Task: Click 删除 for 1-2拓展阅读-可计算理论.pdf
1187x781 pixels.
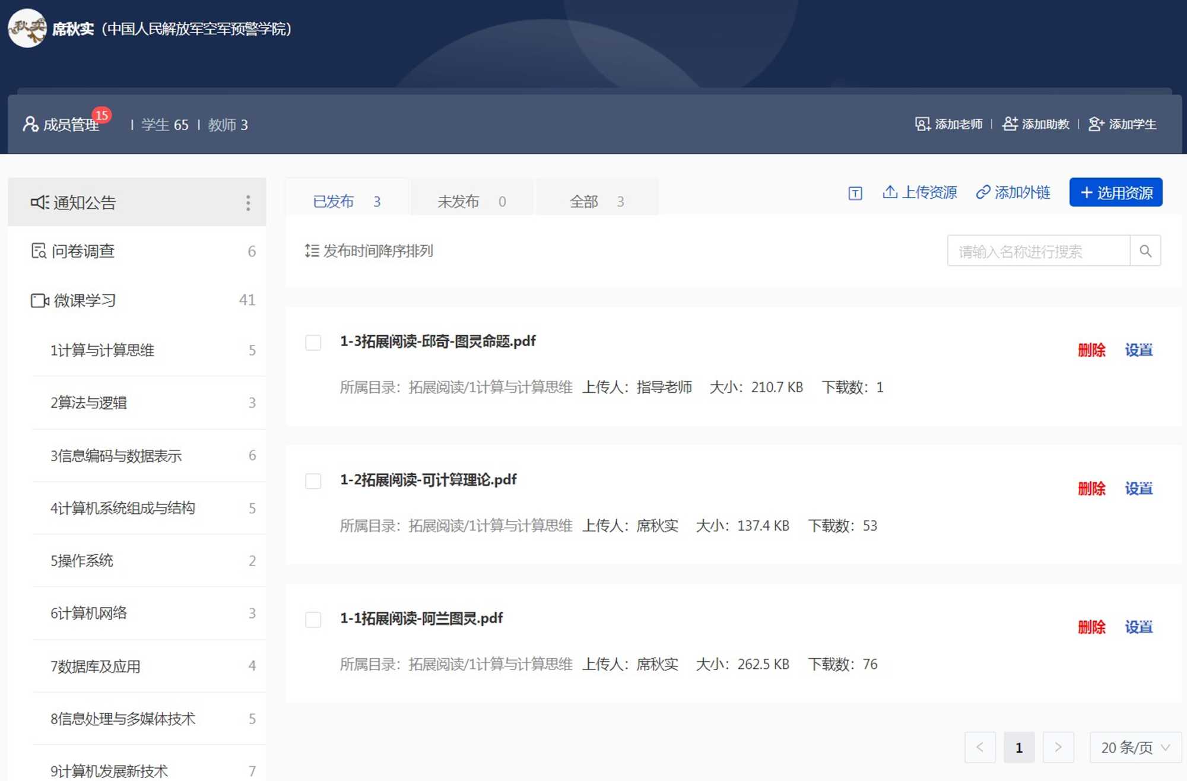Action: click(x=1091, y=488)
